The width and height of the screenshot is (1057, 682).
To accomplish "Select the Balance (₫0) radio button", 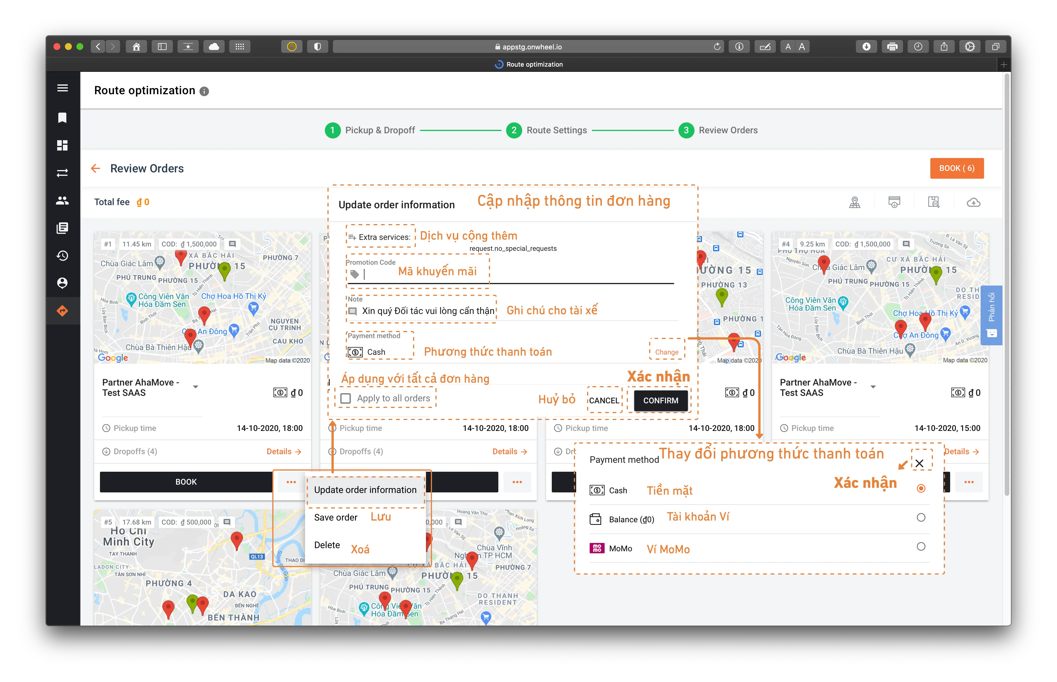I will pos(921,518).
